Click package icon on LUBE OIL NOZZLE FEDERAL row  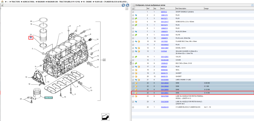[x=136, y=96]
